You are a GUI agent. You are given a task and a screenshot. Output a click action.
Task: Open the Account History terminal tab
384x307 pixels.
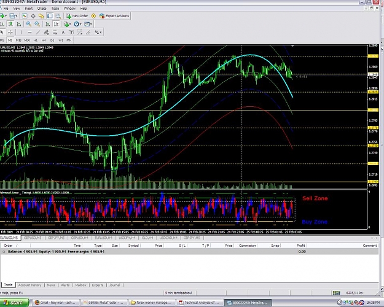pyautogui.click(x=29, y=285)
